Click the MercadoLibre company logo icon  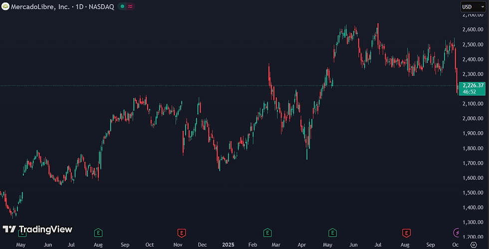[5, 6]
